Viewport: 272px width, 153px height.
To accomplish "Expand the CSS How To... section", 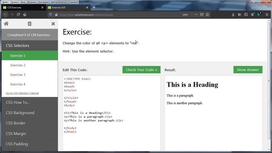I will 30,102.
